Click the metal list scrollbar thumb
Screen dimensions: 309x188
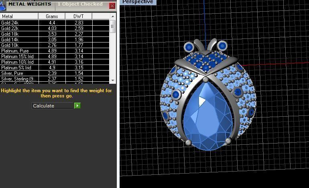[x=113, y=26]
